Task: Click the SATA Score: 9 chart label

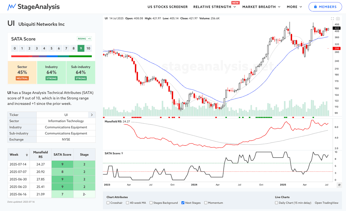Action: click(114, 153)
